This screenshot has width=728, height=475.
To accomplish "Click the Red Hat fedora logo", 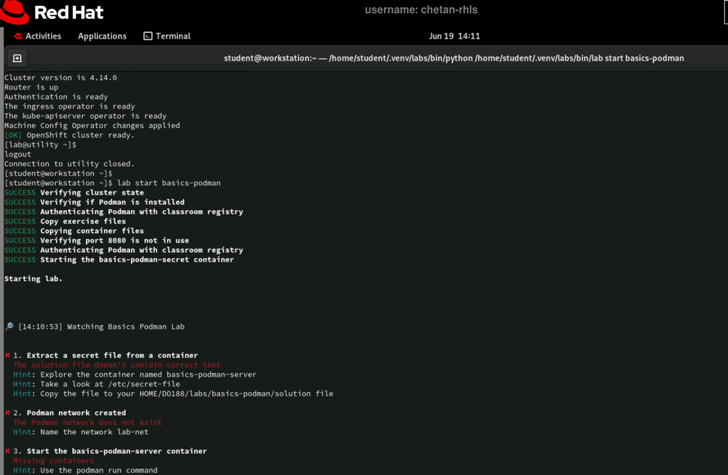I will (x=16, y=12).
